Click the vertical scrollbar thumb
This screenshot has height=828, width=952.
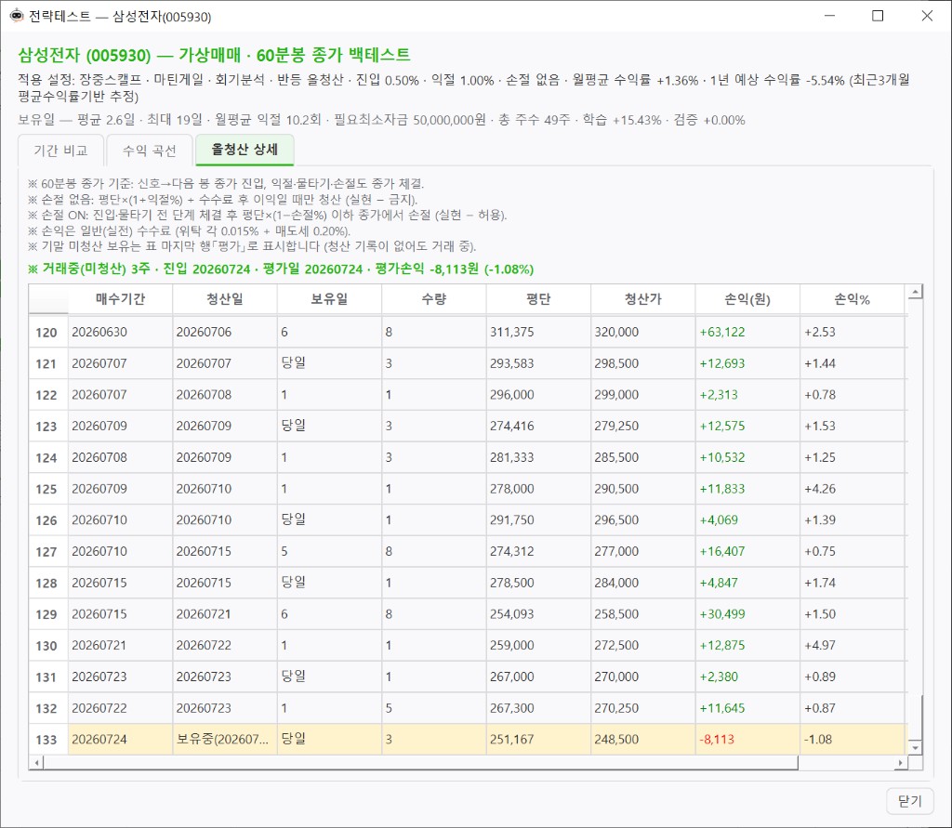click(915, 717)
